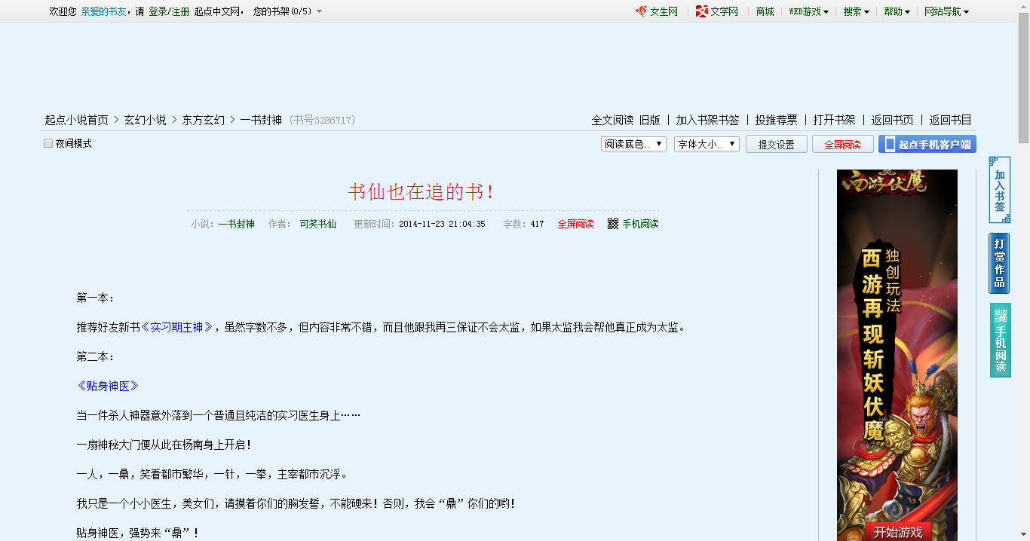Screen dimensions: 1030x541
Task: Click 开始游戏 on the ad banner
Action: 898,532
